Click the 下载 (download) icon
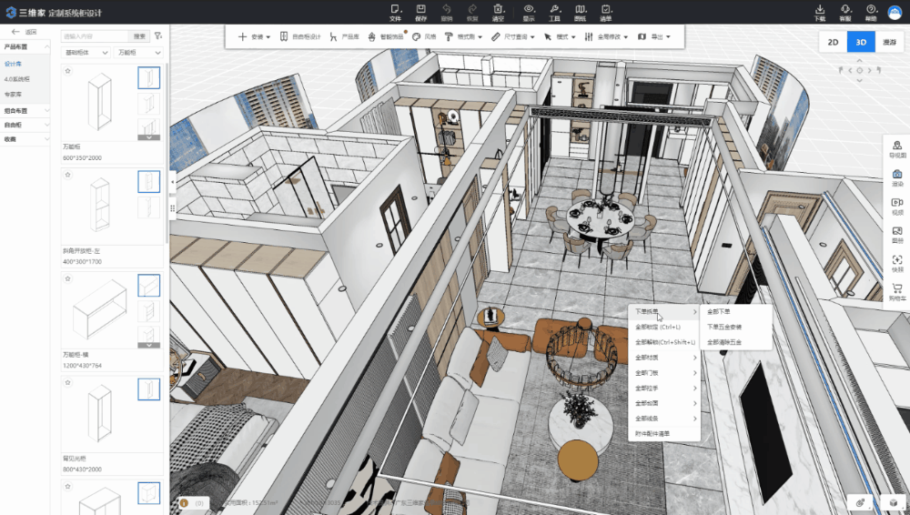This screenshot has width=910, height=515. (x=819, y=9)
